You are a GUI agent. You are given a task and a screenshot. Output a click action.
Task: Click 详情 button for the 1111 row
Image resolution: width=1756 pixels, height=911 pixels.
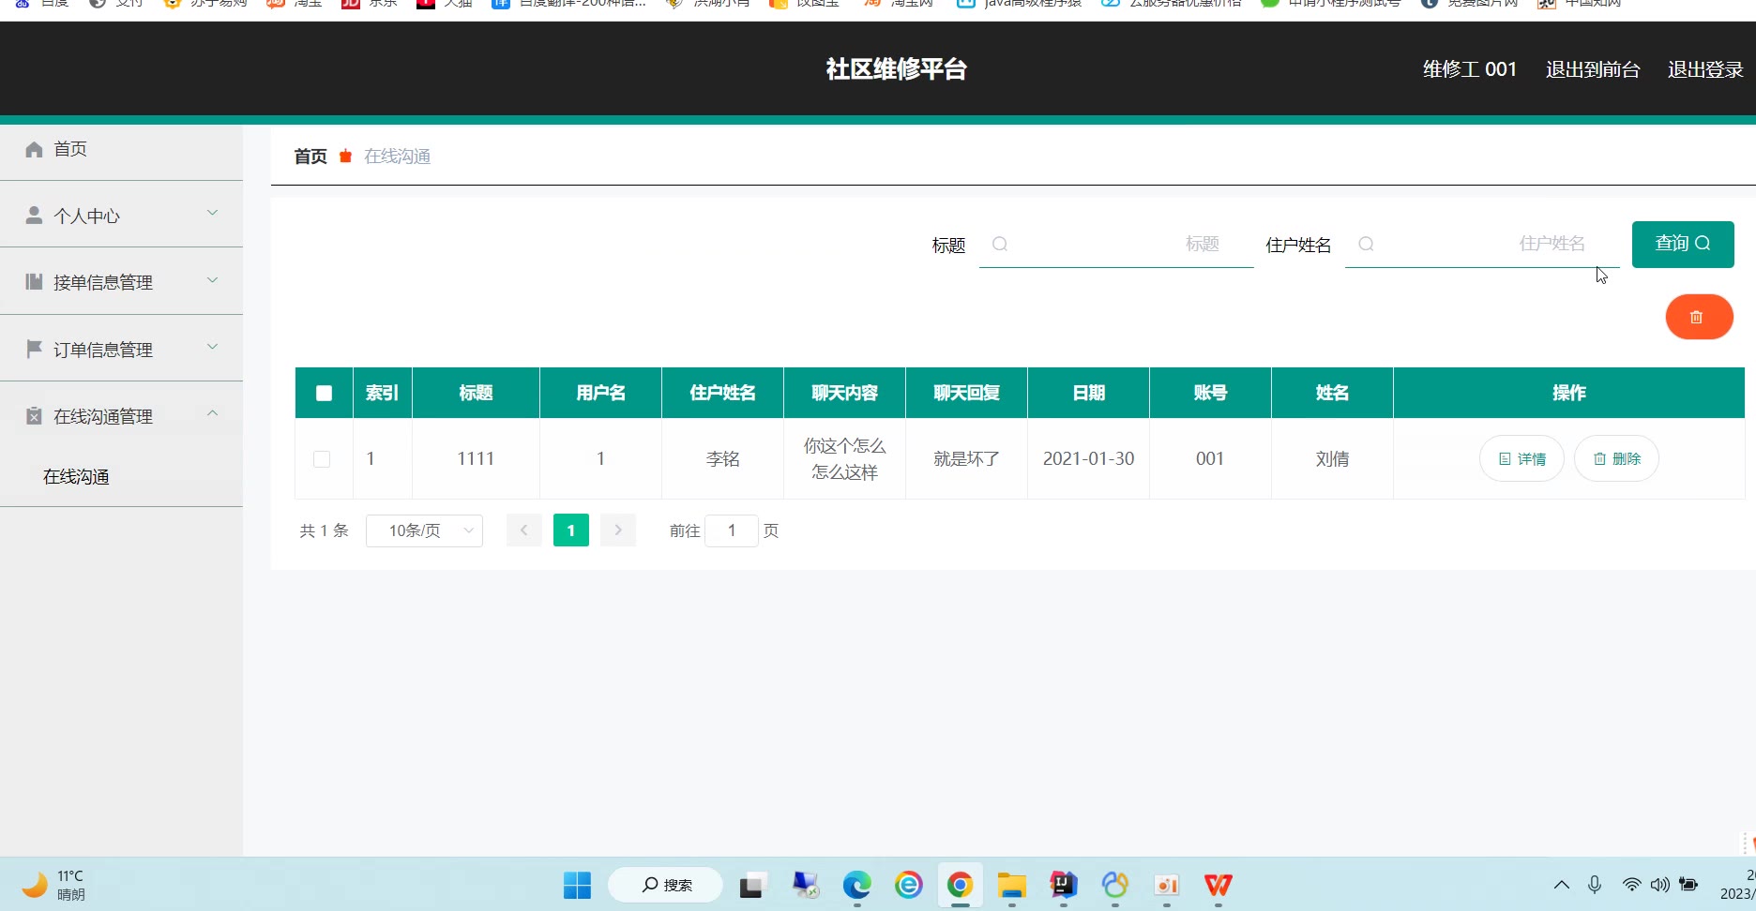pyautogui.click(x=1521, y=459)
